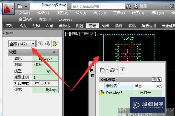Click the Quick Select icon in Properties

[x=55, y=43]
